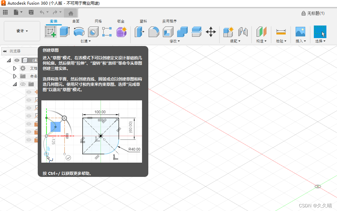This screenshot has height=211, width=337.
Task: Show the hidden origin folder
Action: [23, 84]
